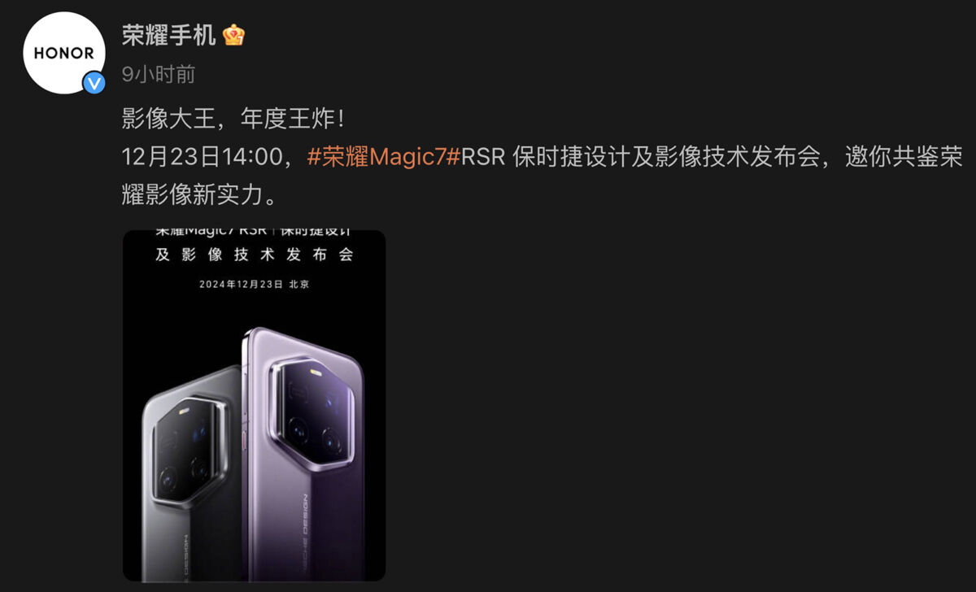Open the 荣耀手机 username link

(x=169, y=35)
